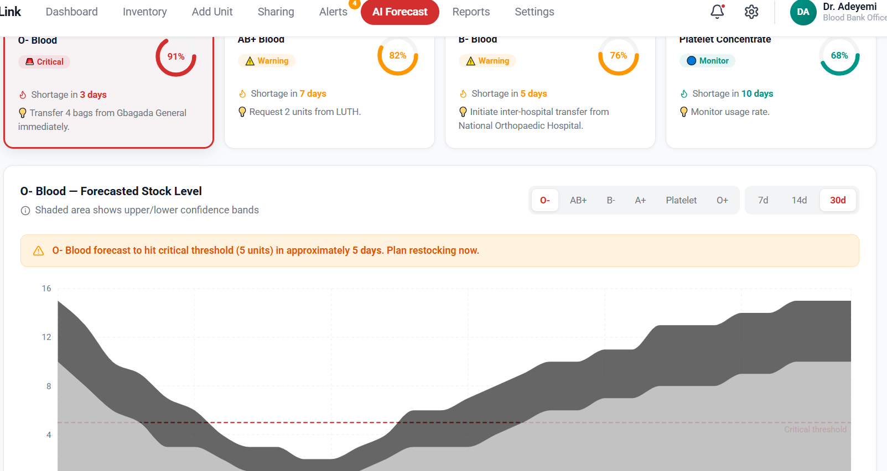Switch forecast range to 30d
The height and width of the screenshot is (471, 887).
click(x=838, y=200)
